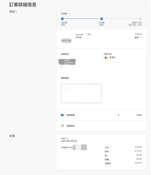Click the Nest Mini product name
Screen dimensions: 151x175
tap(83, 34)
